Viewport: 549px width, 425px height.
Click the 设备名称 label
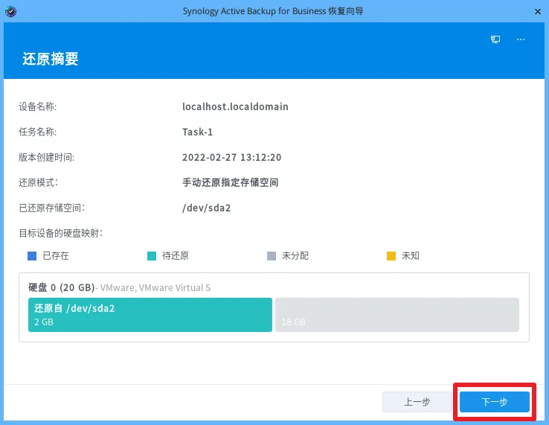pyautogui.click(x=38, y=106)
